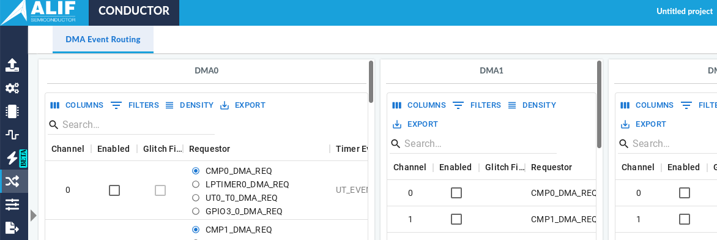
Task: Click CMP1_DMA_REQ cell in DMA1
Action: [x=563, y=219]
